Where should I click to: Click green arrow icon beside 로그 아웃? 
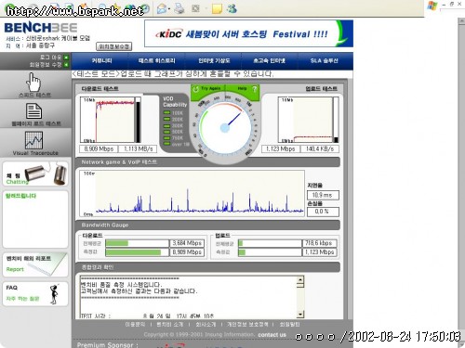click(x=66, y=58)
